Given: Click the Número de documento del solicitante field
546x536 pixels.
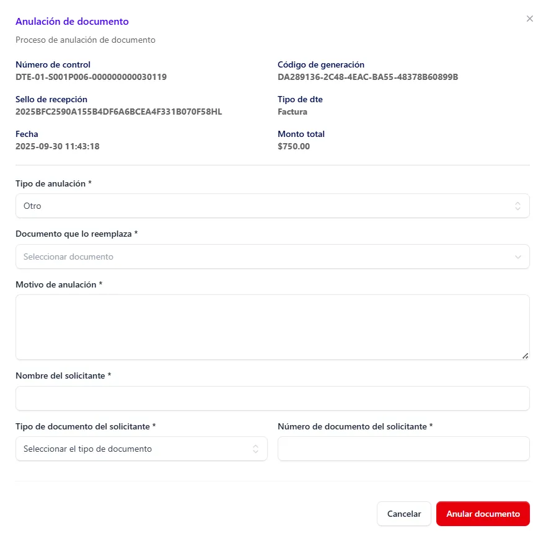Looking at the screenshot, I should [403, 449].
